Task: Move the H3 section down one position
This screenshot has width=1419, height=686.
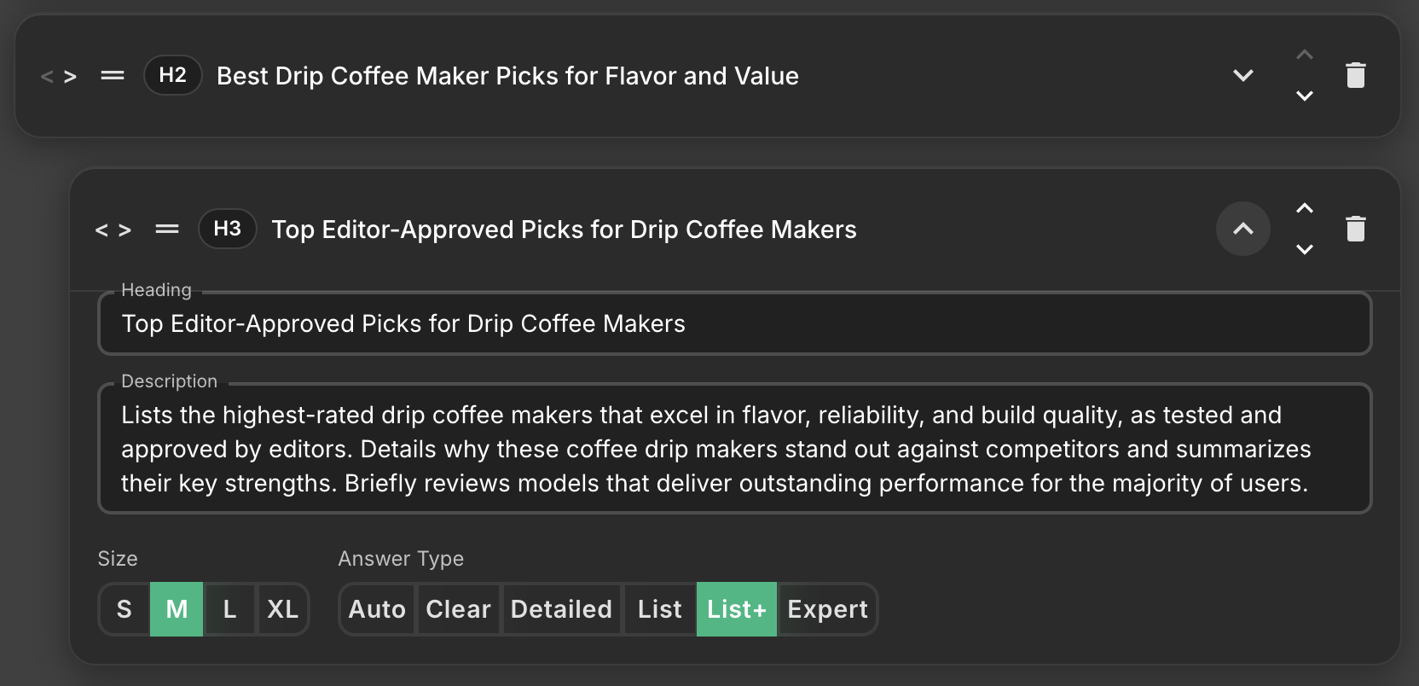Action: pyautogui.click(x=1304, y=249)
